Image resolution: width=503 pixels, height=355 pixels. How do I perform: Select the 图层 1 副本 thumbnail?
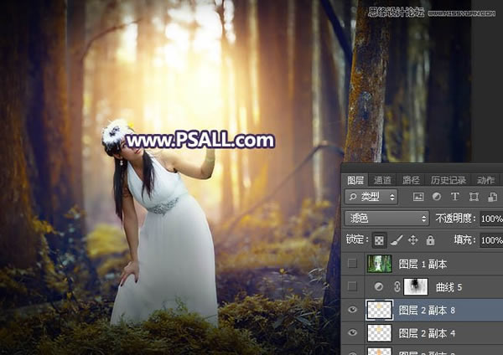[380, 264]
